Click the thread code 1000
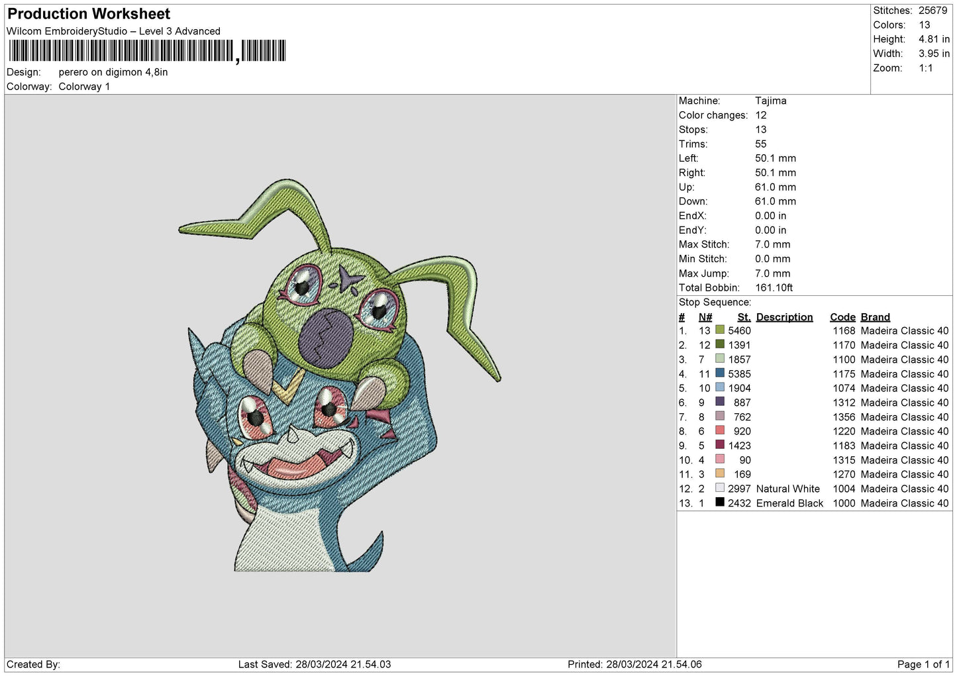The height and width of the screenshot is (676, 957). (x=844, y=503)
